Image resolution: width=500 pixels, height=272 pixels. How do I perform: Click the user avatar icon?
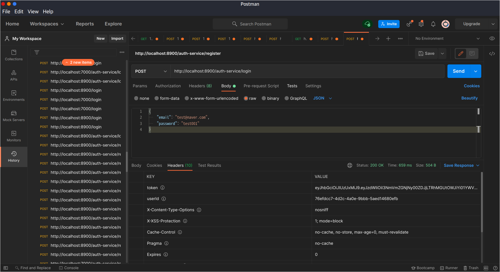point(445,24)
